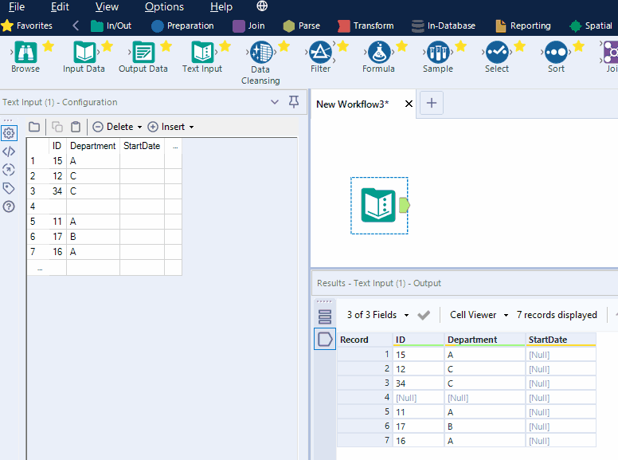Select the Input Data tool
Screen dimensions: 618x460
point(84,52)
